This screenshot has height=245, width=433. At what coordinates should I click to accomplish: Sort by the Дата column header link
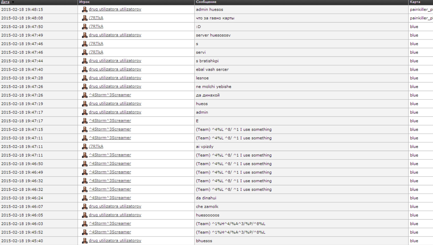(5, 2)
